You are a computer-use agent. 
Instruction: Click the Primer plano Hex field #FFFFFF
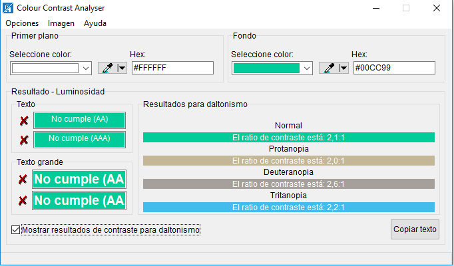(172, 68)
